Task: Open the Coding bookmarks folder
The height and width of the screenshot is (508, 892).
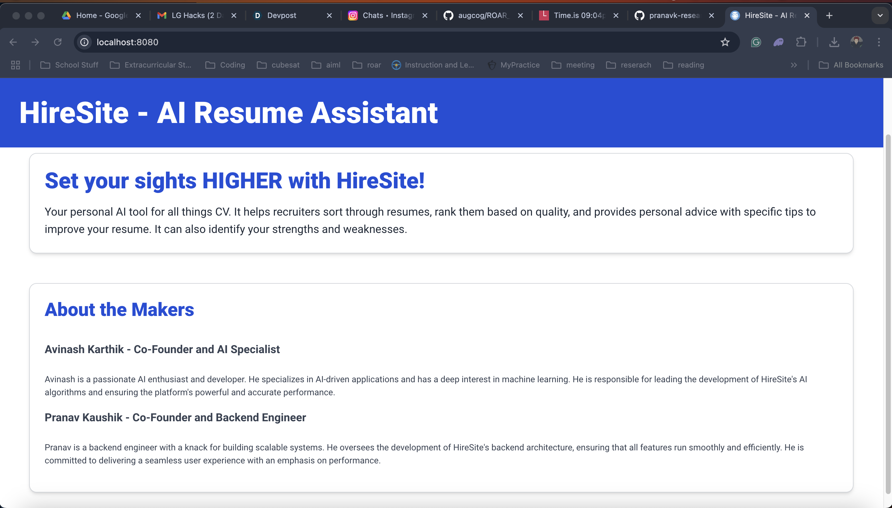Action: [225, 65]
